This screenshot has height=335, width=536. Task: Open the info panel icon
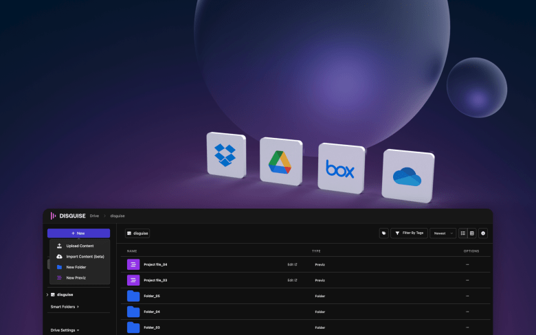click(x=483, y=233)
